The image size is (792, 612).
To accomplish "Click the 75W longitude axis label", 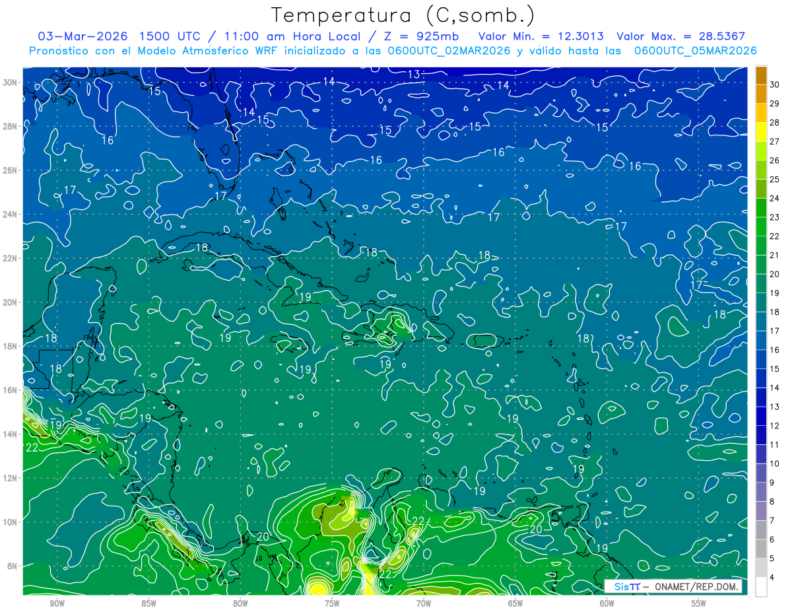I will [332, 603].
